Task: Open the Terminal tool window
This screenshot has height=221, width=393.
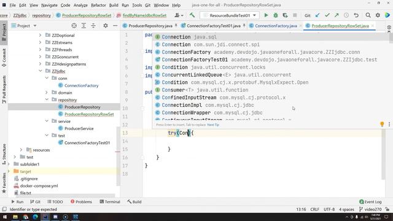Action: (110, 202)
